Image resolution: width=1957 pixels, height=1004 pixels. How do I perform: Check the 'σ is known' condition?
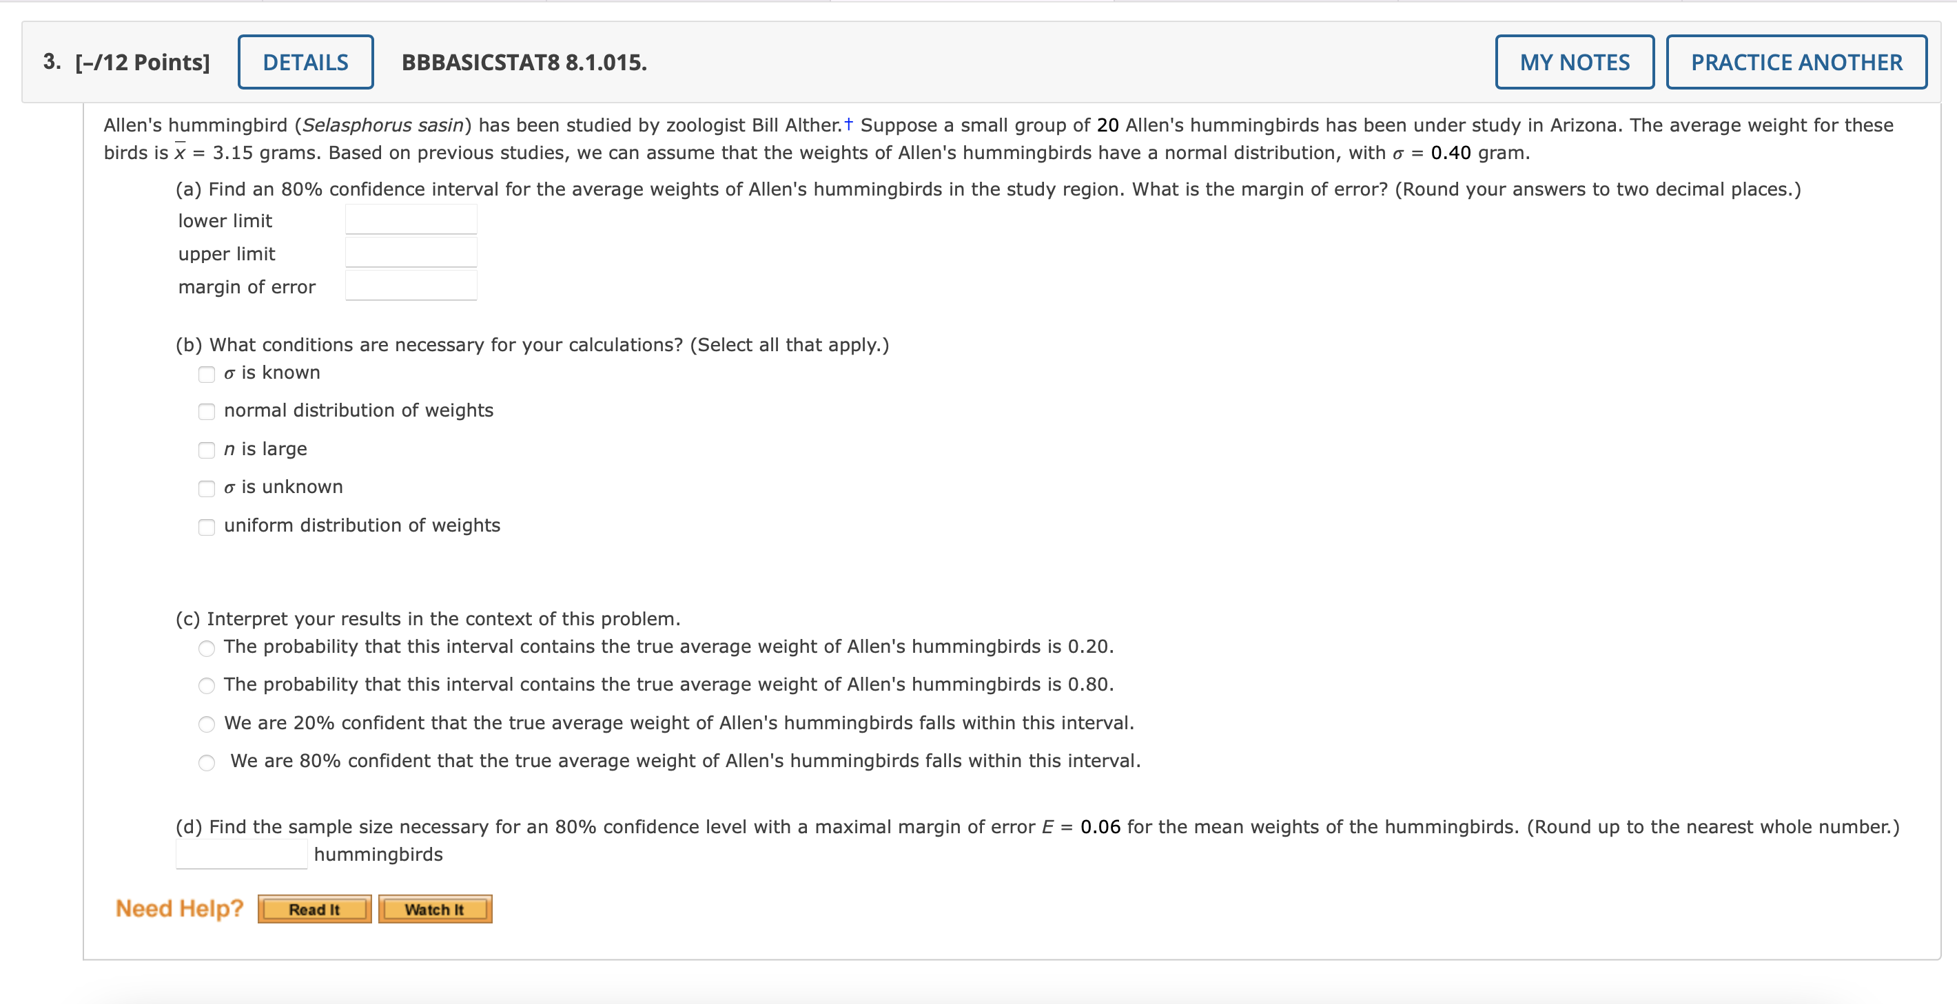pos(206,375)
